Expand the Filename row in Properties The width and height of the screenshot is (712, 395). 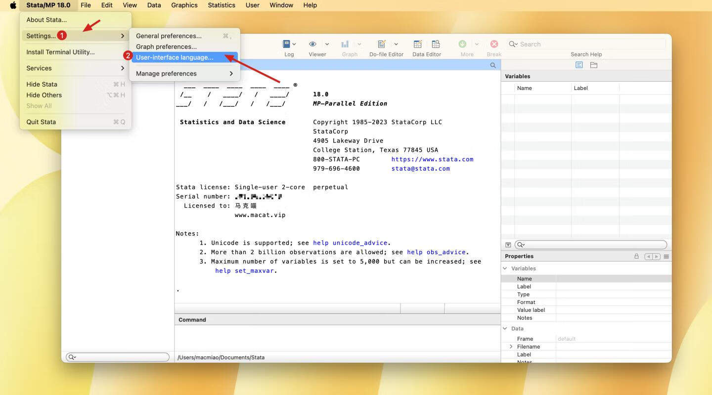[x=511, y=347]
